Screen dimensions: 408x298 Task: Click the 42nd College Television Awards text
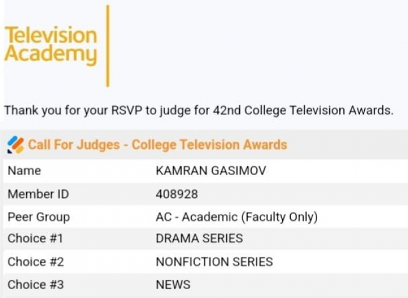[302, 110]
